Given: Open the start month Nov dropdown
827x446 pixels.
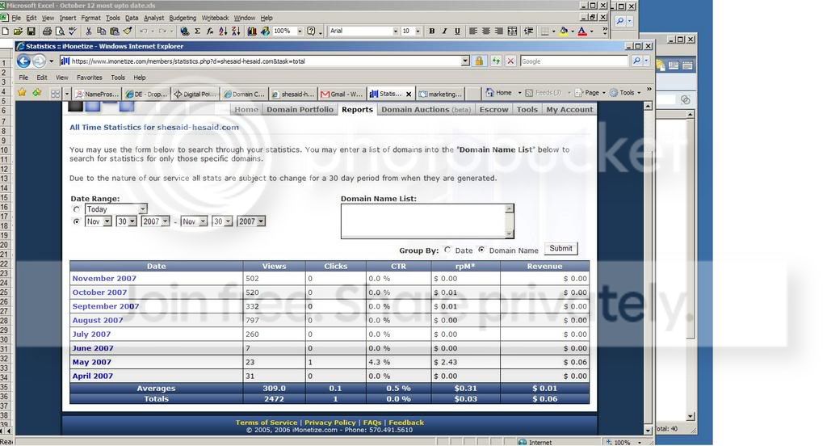Looking at the screenshot, I should (98, 221).
